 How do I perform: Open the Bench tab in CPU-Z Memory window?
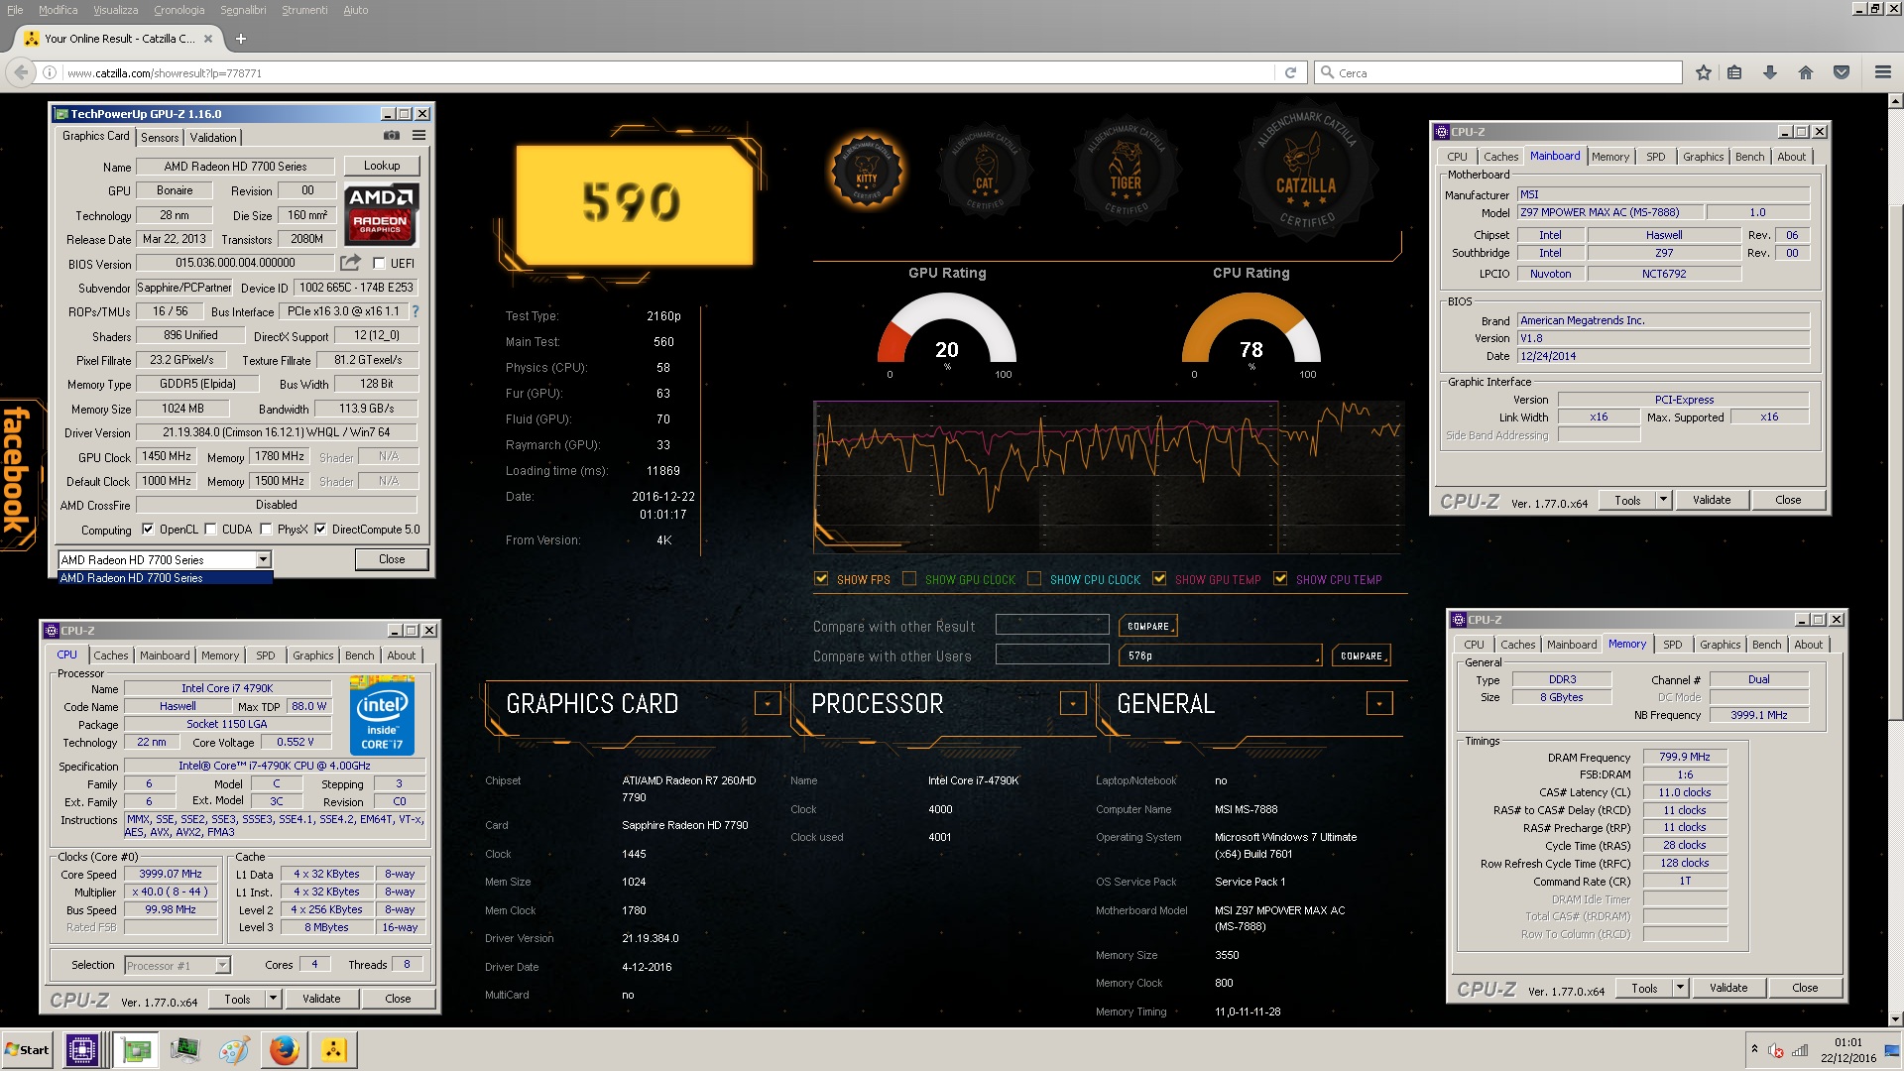pyautogui.click(x=1766, y=645)
